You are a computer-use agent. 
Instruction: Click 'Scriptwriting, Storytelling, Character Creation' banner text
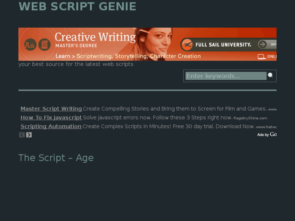[138, 56]
